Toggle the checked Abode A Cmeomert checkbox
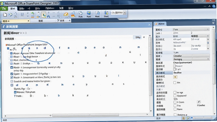 point(12,77)
